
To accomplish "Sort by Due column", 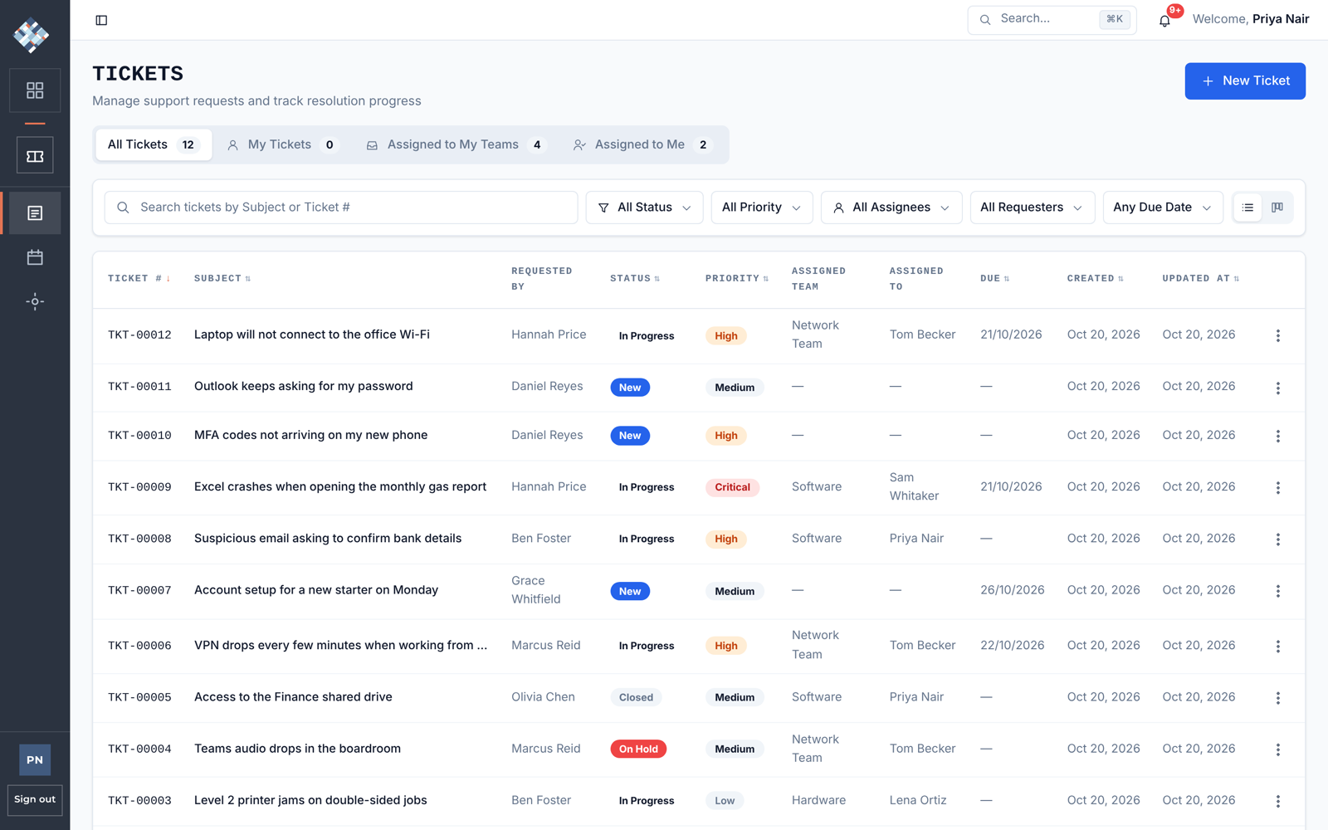I will (994, 279).
